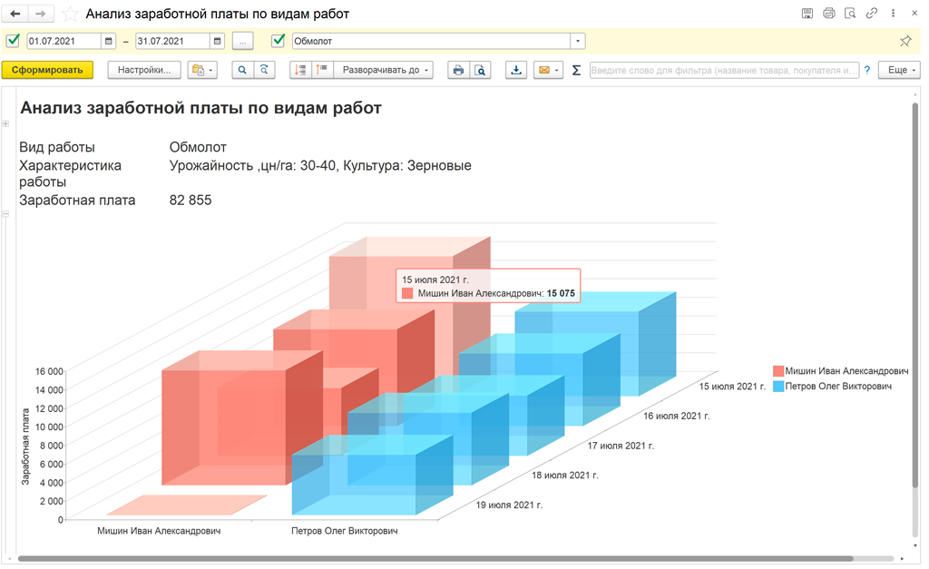Toggle the work type filter checkbox
Image resolution: width=929 pixels, height=569 pixels.
(279, 41)
